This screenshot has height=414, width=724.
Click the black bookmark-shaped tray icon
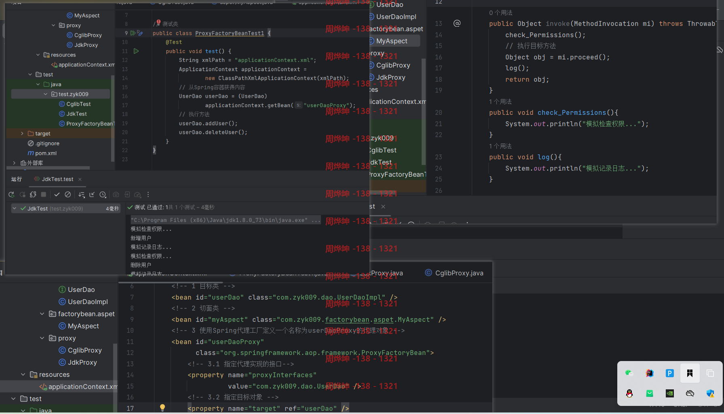690,373
